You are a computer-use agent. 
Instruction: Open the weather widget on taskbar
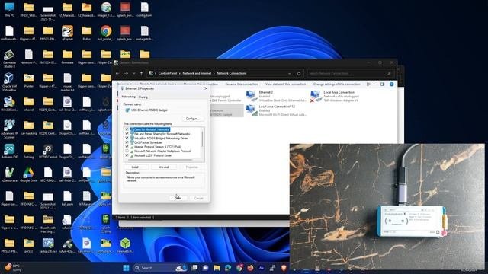point(13,268)
